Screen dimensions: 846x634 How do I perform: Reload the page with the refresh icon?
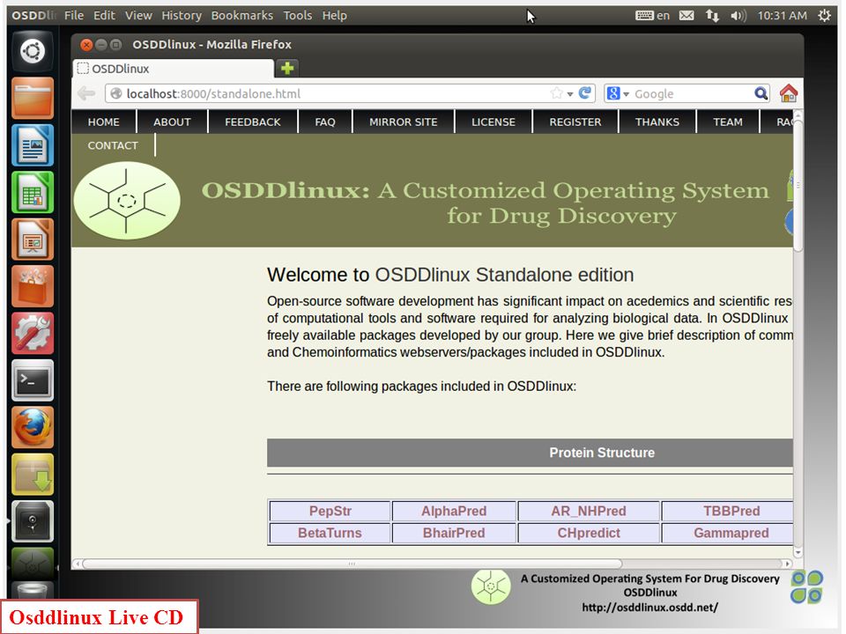click(585, 93)
